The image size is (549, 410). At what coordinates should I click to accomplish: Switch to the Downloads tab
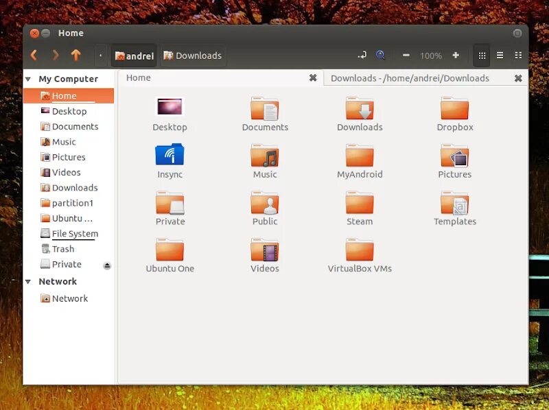tap(411, 78)
